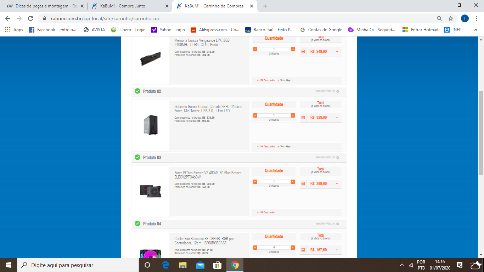This screenshot has height=272, width=484.
Task: Remove Produto 03 from the cart
Action: tap(327, 158)
